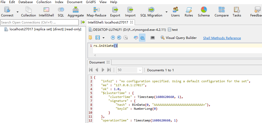
Task: Open the Shell Methods Reference link
Action: click(x=222, y=38)
